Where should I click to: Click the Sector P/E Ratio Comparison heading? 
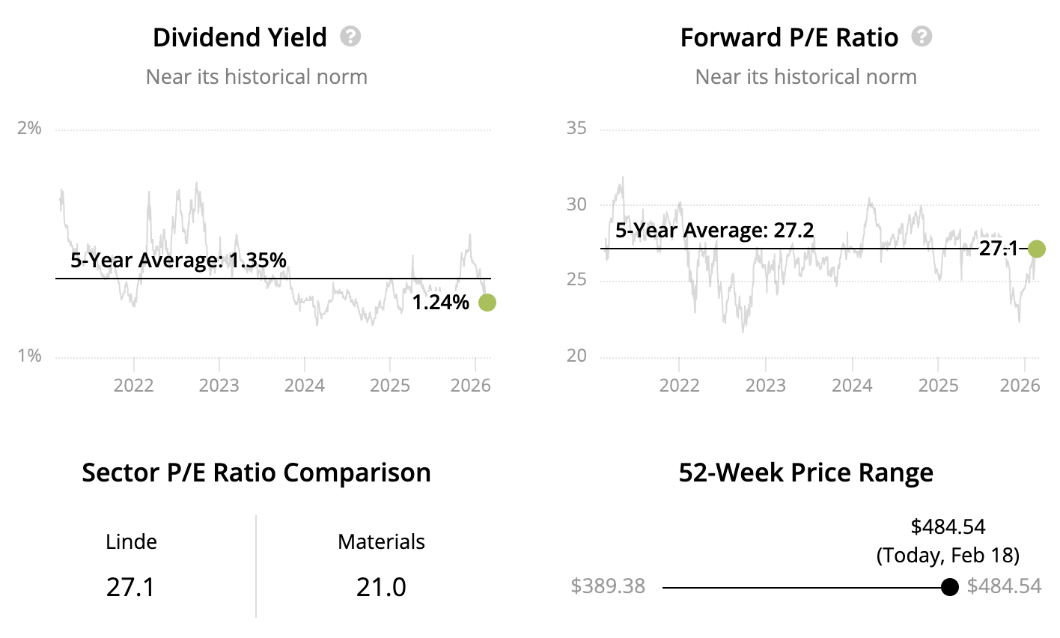coord(256,473)
